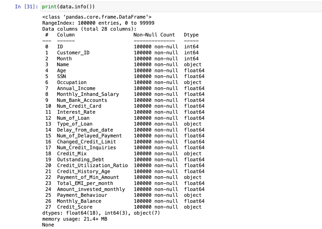Viewport: 322px width, 229px height.
Task: Click the RangeIndex 100000 entries line
Action: tap(98, 23)
